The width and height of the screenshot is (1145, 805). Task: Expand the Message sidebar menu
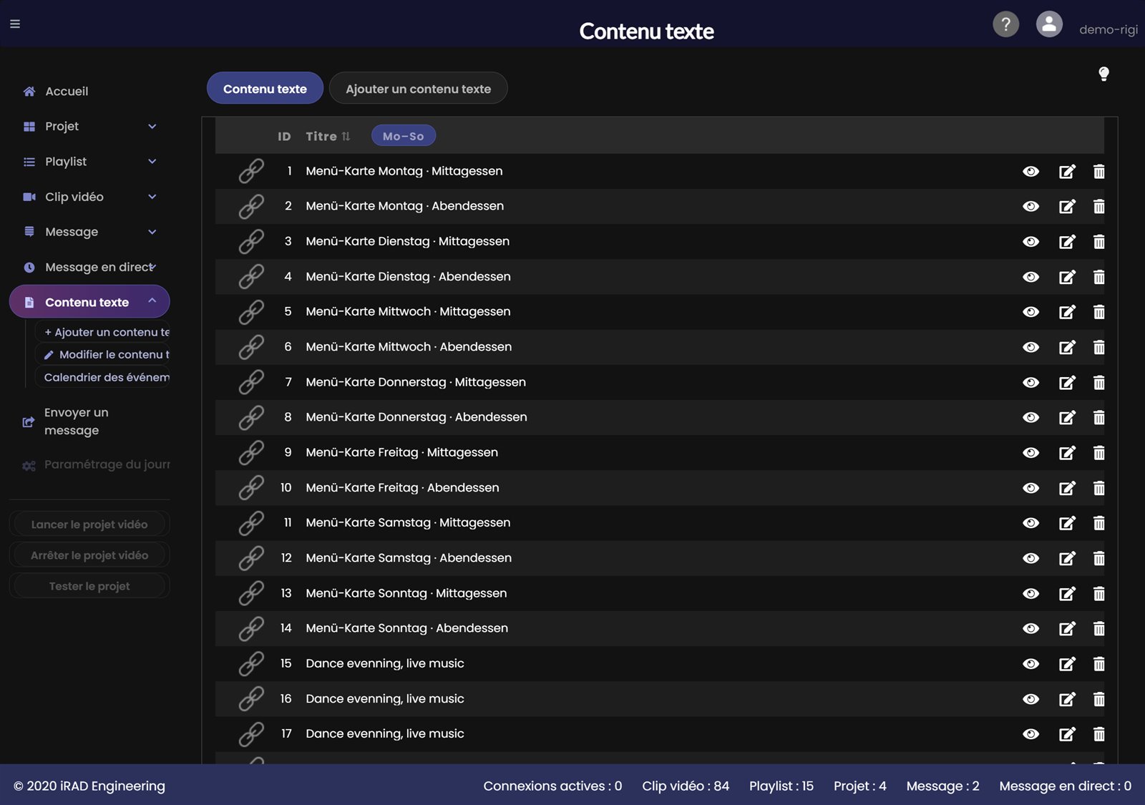(89, 232)
